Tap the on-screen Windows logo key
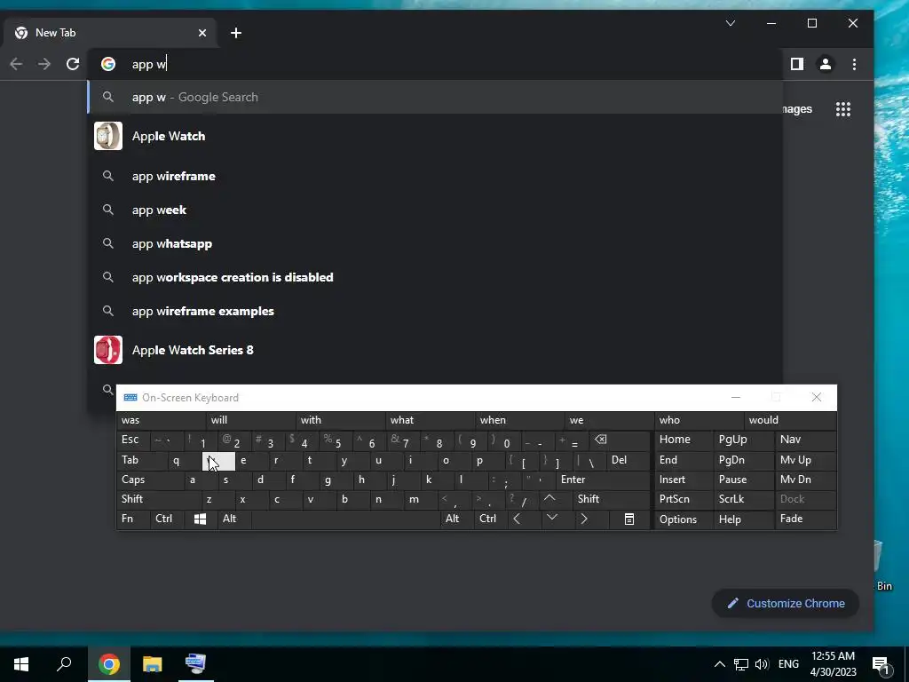The height and width of the screenshot is (682, 909). [200, 519]
